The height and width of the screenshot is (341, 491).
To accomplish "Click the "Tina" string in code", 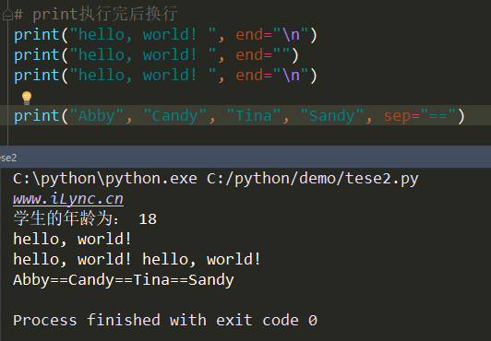I will [x=253, y=116].
